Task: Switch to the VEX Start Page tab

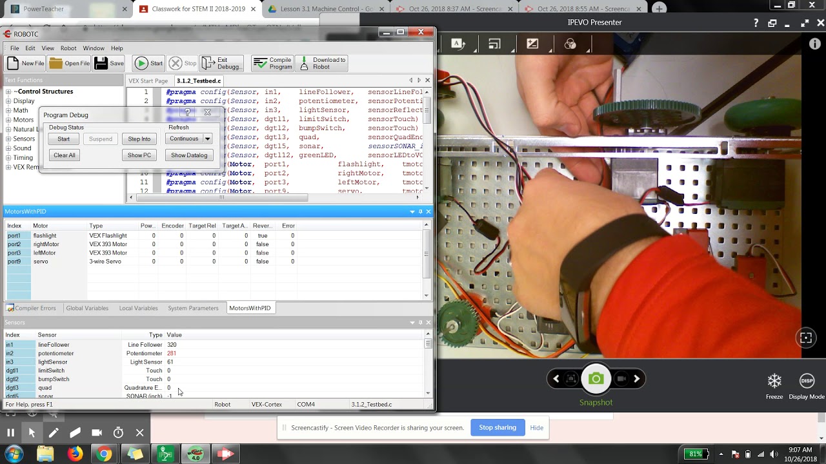Action: 148,81
